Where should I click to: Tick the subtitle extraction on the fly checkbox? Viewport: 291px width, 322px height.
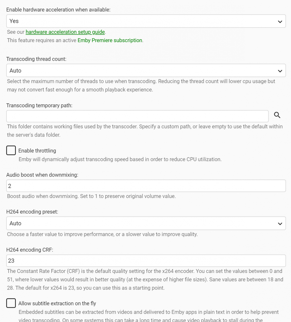11,303
